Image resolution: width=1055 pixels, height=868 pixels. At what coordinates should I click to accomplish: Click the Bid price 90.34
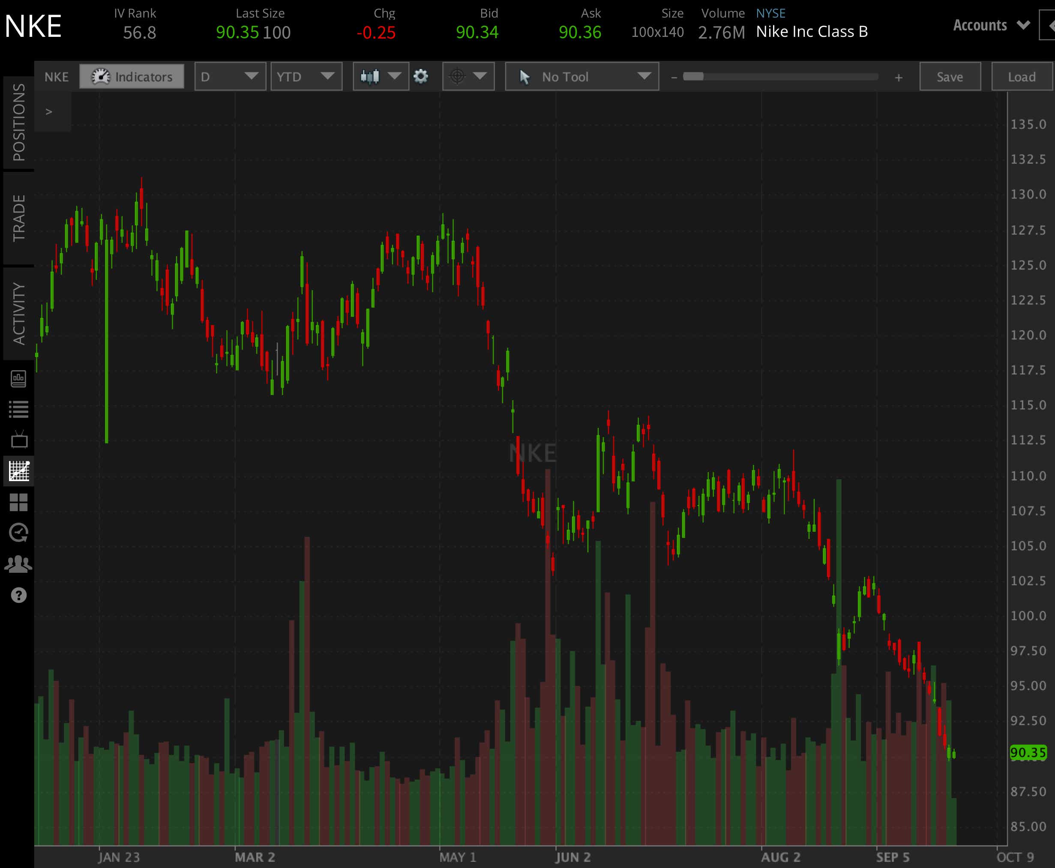tap(477, 33)
